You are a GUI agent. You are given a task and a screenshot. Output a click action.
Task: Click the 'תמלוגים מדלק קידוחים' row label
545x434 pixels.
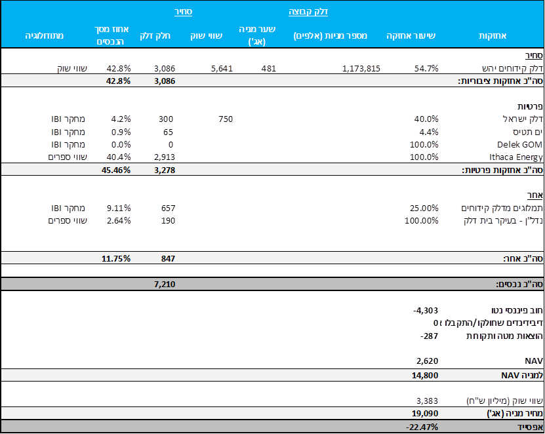tap(502, 208)
